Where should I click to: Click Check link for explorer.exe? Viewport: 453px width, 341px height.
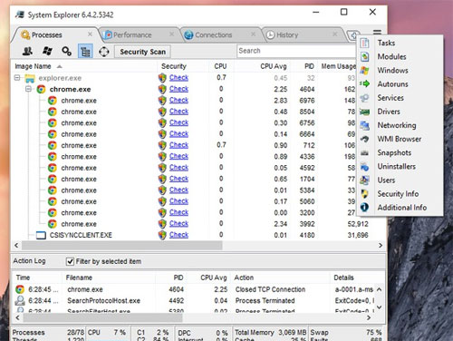(178, 78)
